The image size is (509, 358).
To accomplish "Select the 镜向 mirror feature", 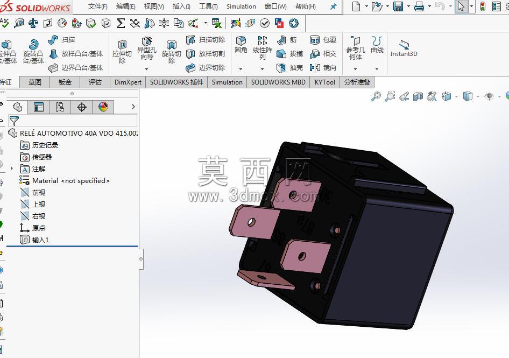I will (323, 68).
